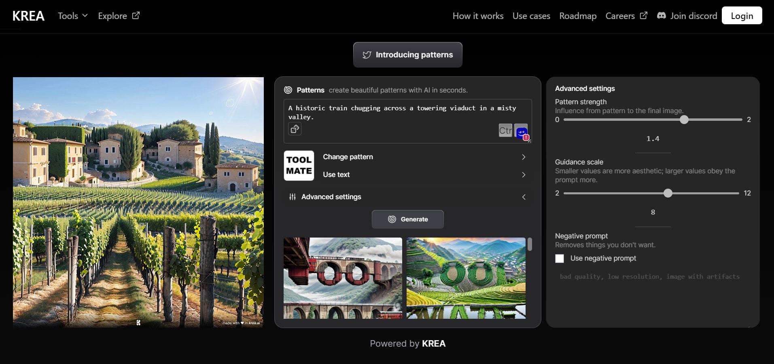Click the Login button
This screenshot has width=774, height=364.
point(742,15)
